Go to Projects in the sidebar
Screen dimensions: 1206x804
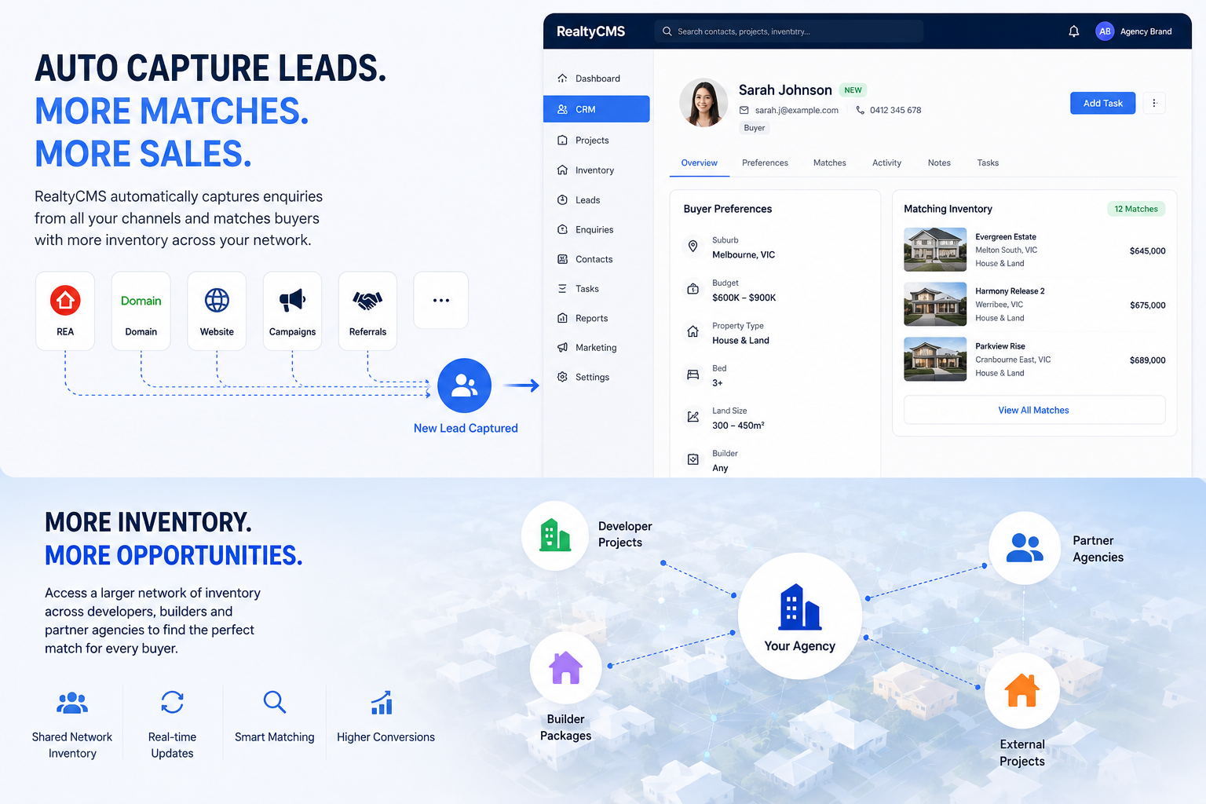(x=597, y=141)
